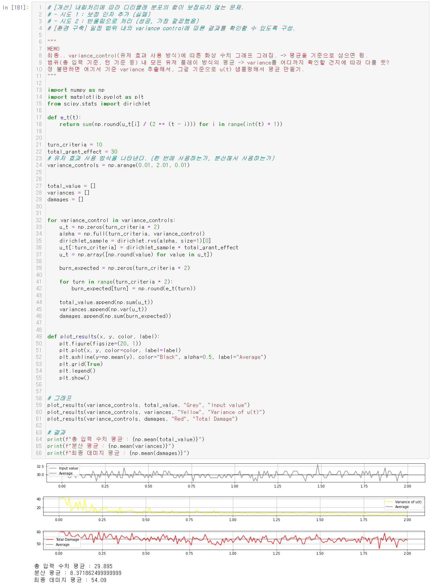432x587 pixels.
Task: Click the 'for turn in range' loop line
Action: 116,282
